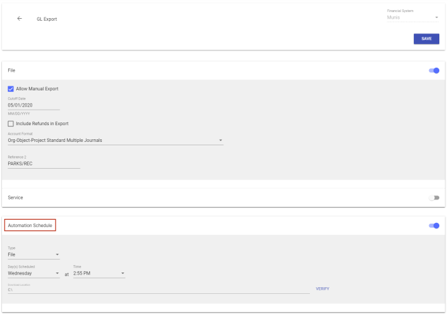Screen dimensions: 448x316
Task: Open the Time dropdown
Action: tap(99, 273)
